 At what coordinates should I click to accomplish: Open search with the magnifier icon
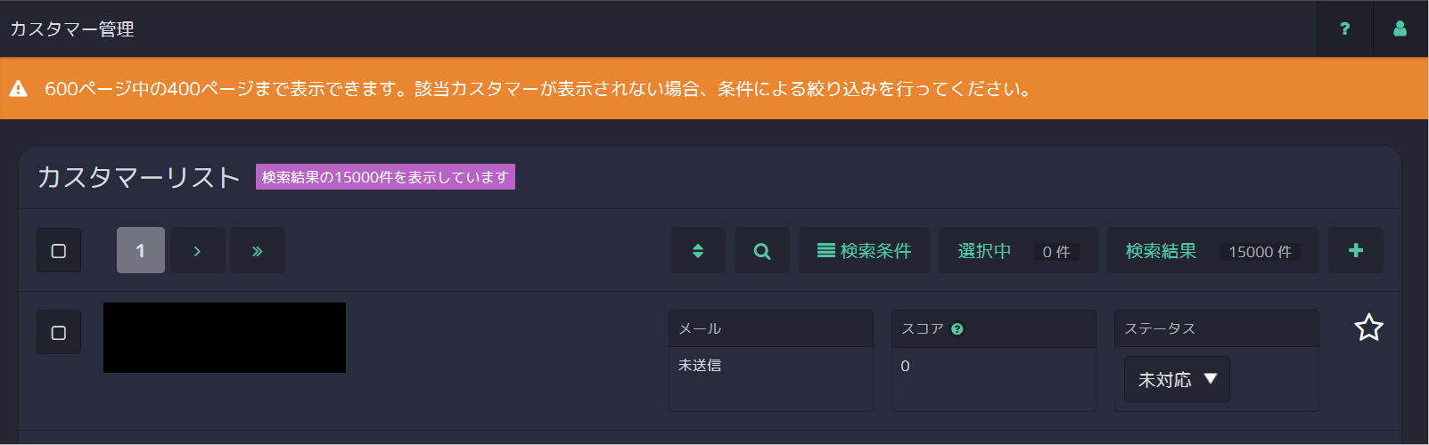click(762, 251)
